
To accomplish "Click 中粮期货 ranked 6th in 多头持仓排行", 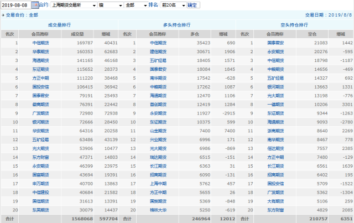I will (158, 87).
